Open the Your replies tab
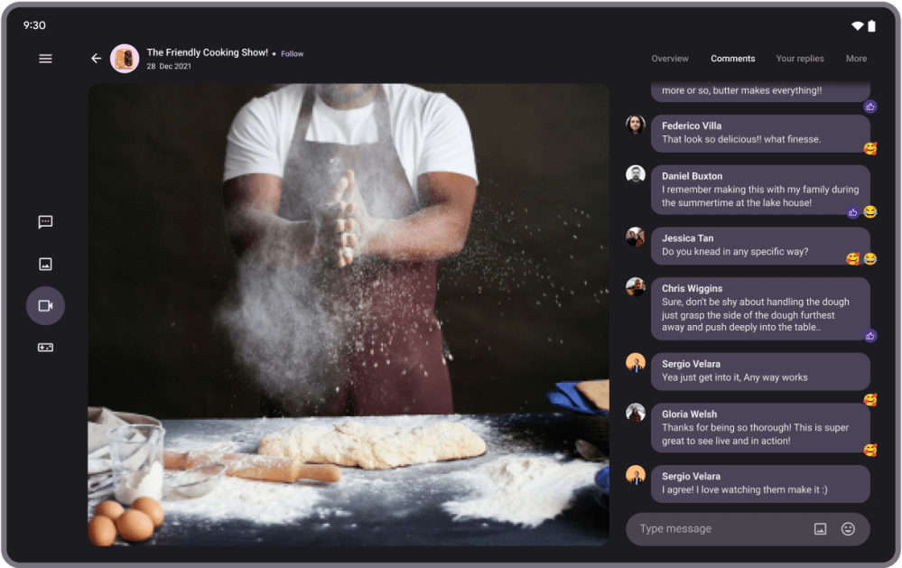Viewport: 902px width, 568px height. click(x=800, y=59)
